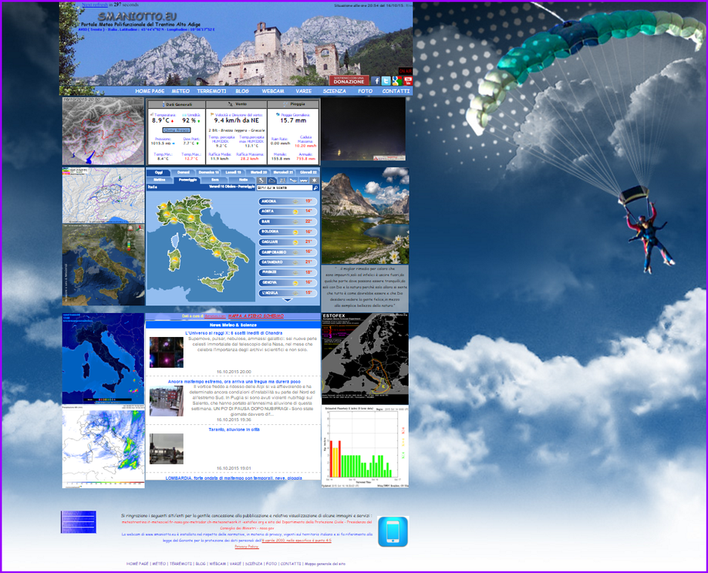Select the temperature view icon in forecast

click(x=282, y=180)
